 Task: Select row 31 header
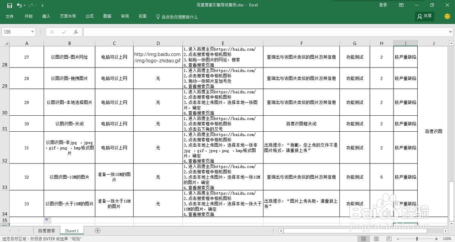(x=5, y=124)
